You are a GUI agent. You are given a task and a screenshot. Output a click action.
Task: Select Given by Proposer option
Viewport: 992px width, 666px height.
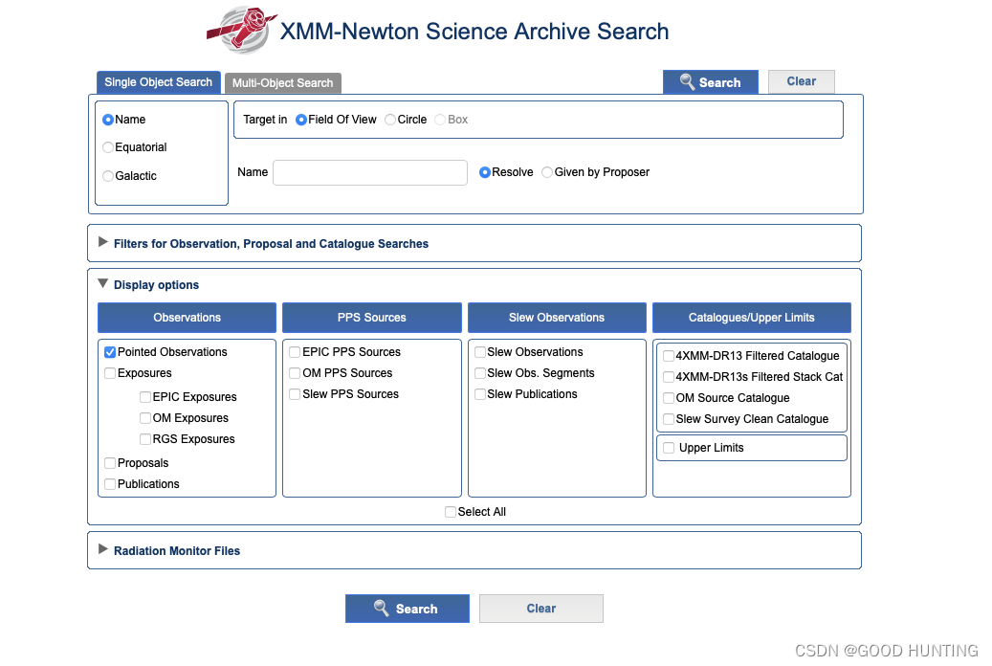point(547,172)
